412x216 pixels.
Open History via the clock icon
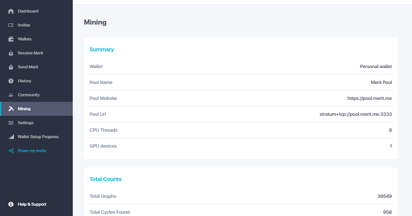point(11,81)
